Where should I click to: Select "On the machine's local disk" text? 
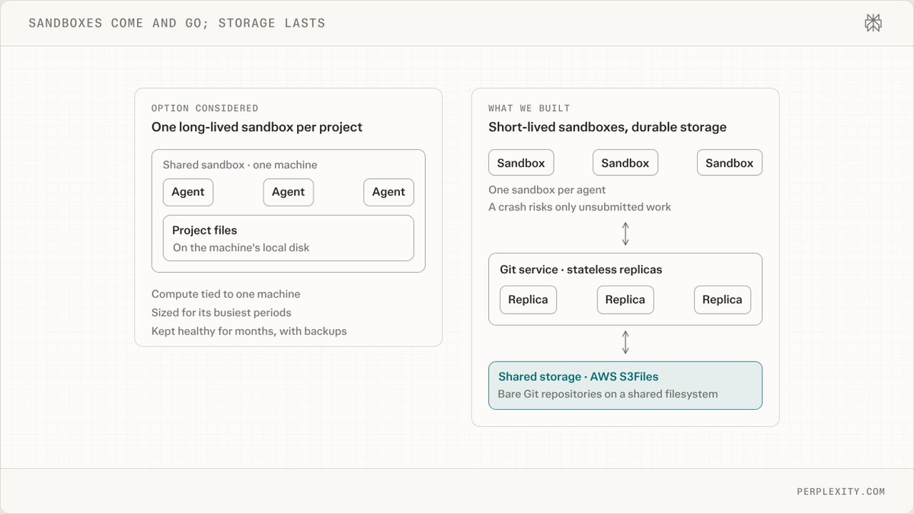coord(241,247)
